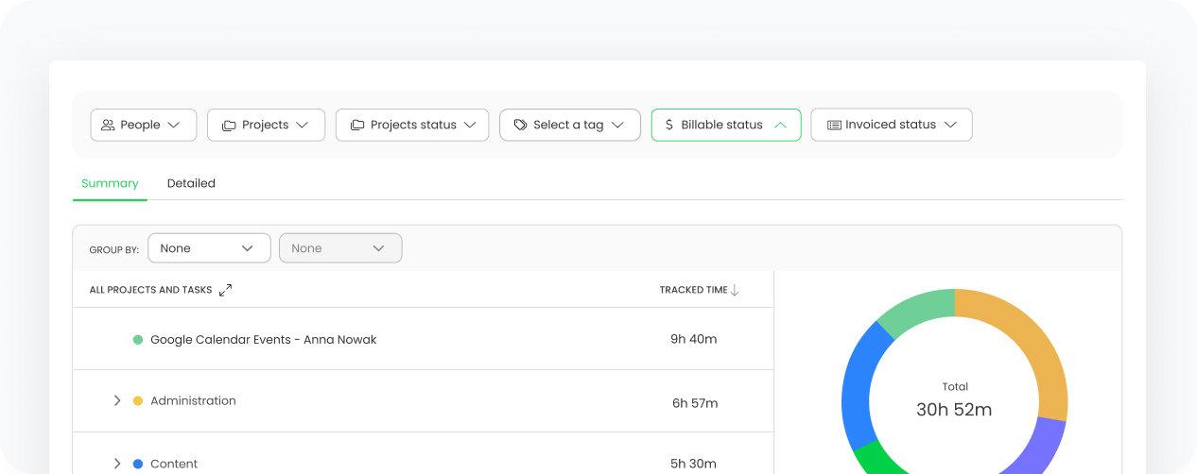This screenshot has width=1197, height=474.
Task: Open the Select a tag dropdown
Action: 569,125
